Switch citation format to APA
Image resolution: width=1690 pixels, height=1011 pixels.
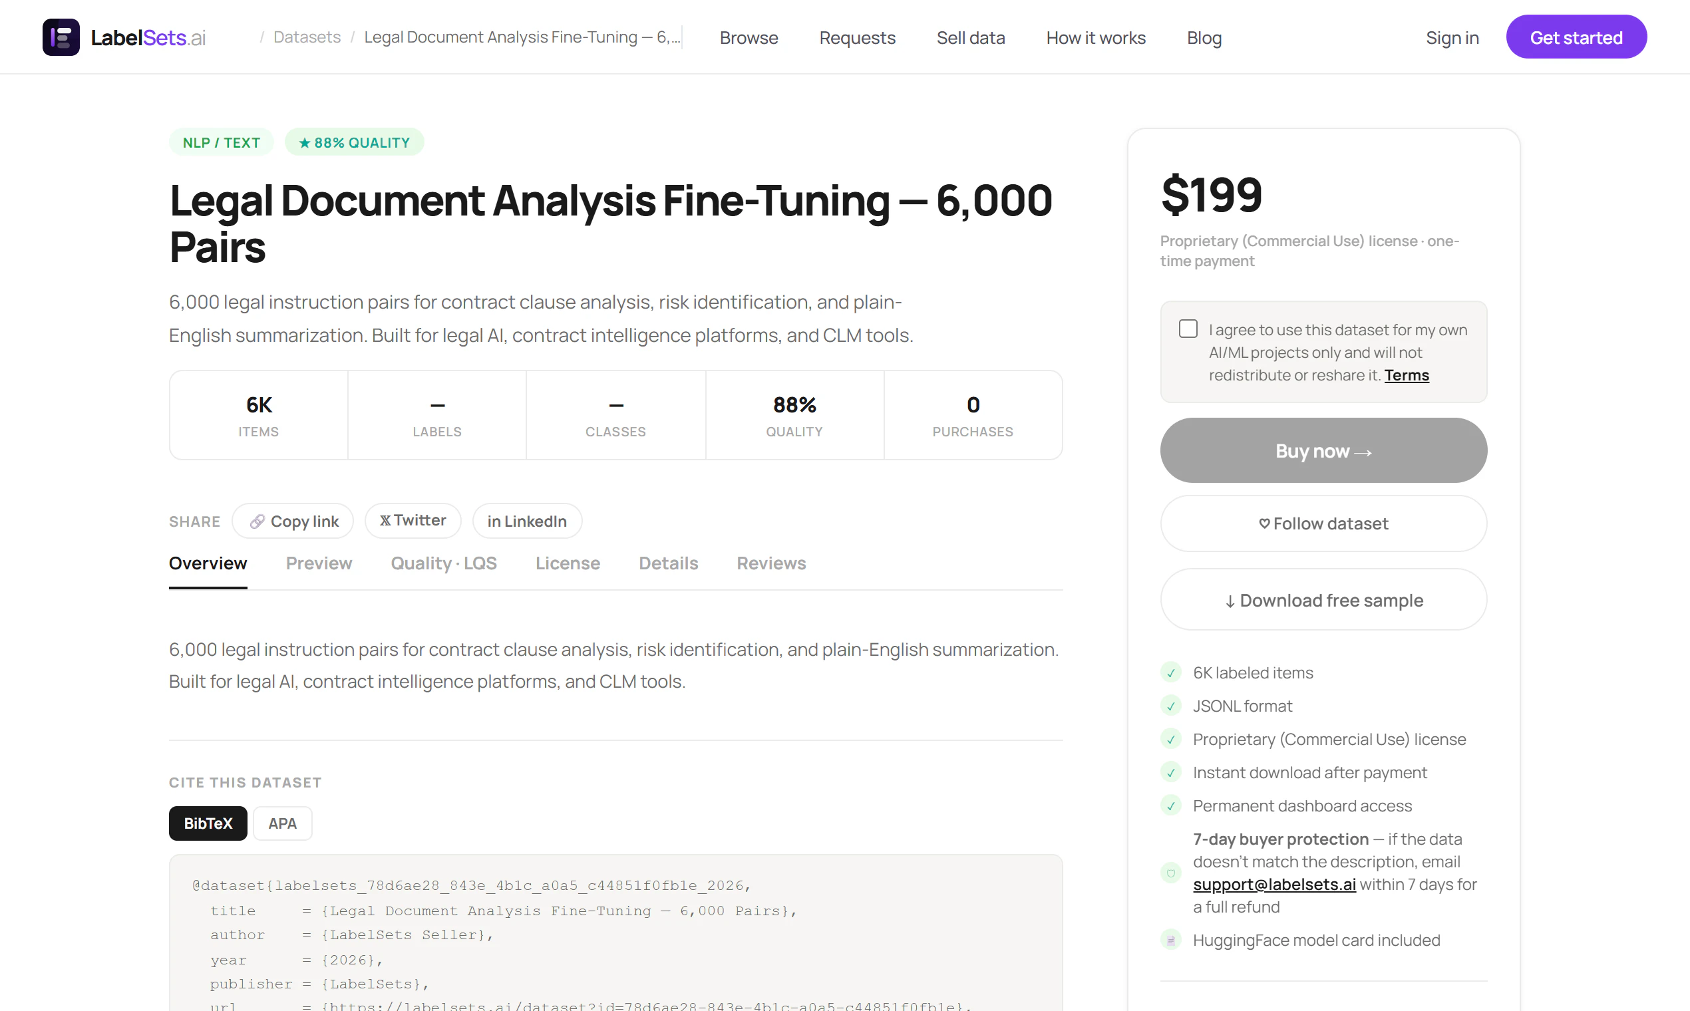click(282, 823)
